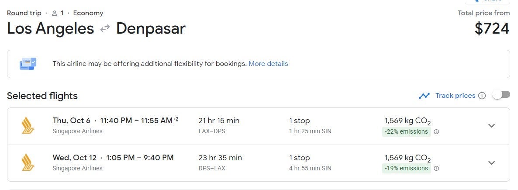Click the round-trip swap arrows icon

[x=105, y=29]
